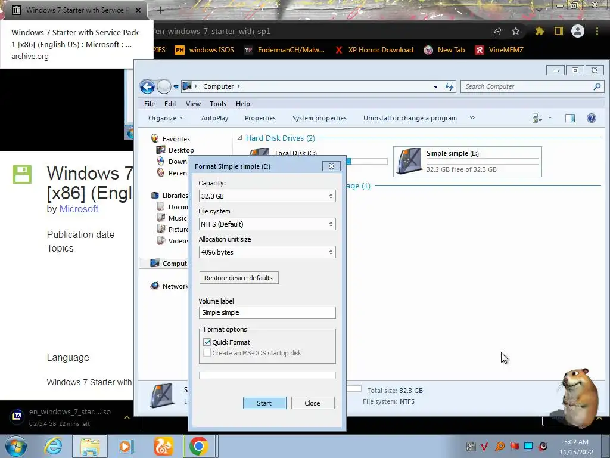Open the Organize dropdown
The height and width of the screenshot is (458, 610).
click(166, 118)
